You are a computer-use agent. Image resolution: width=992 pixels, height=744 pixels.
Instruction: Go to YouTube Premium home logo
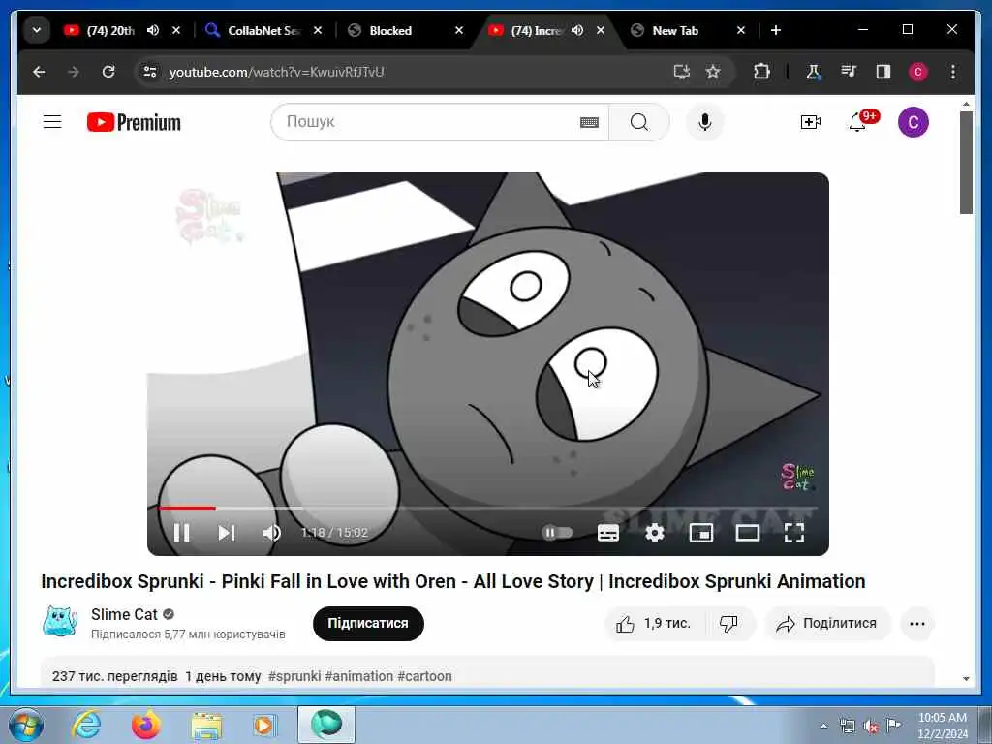(x=134, y=122)
